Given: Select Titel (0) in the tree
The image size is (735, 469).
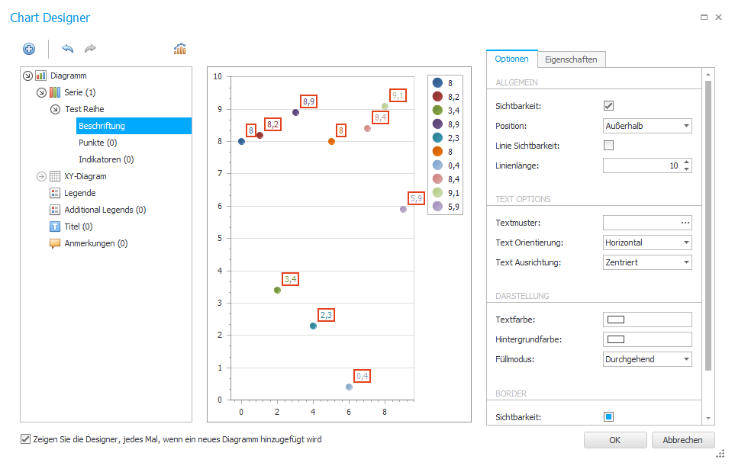Looking at the screenshot, I should [x=79, y=226].
